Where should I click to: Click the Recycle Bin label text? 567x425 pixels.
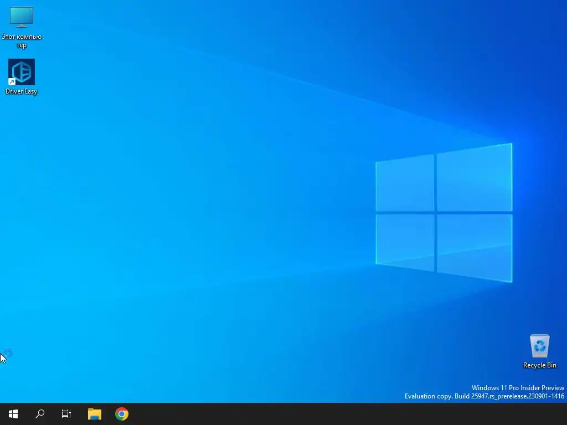[539, 365]
